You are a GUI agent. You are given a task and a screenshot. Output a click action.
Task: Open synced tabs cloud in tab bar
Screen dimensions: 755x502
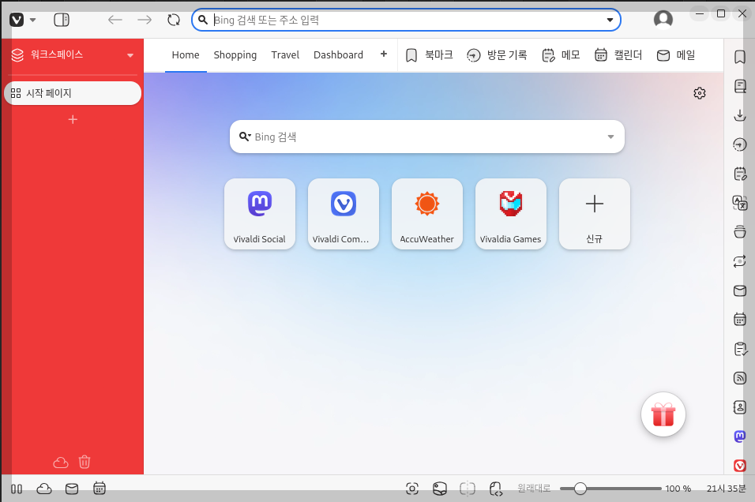pos(61,462)
